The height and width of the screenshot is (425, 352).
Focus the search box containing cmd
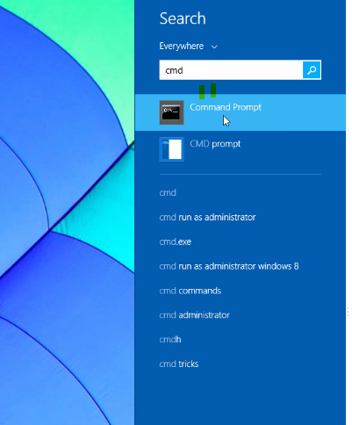pos(231,70)
